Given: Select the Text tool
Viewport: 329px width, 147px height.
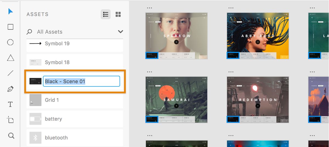Looking at the screenshot, I should [x=10, y=104].
